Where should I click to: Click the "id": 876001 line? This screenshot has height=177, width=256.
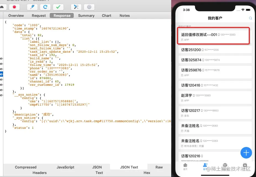tap(40, 78)
